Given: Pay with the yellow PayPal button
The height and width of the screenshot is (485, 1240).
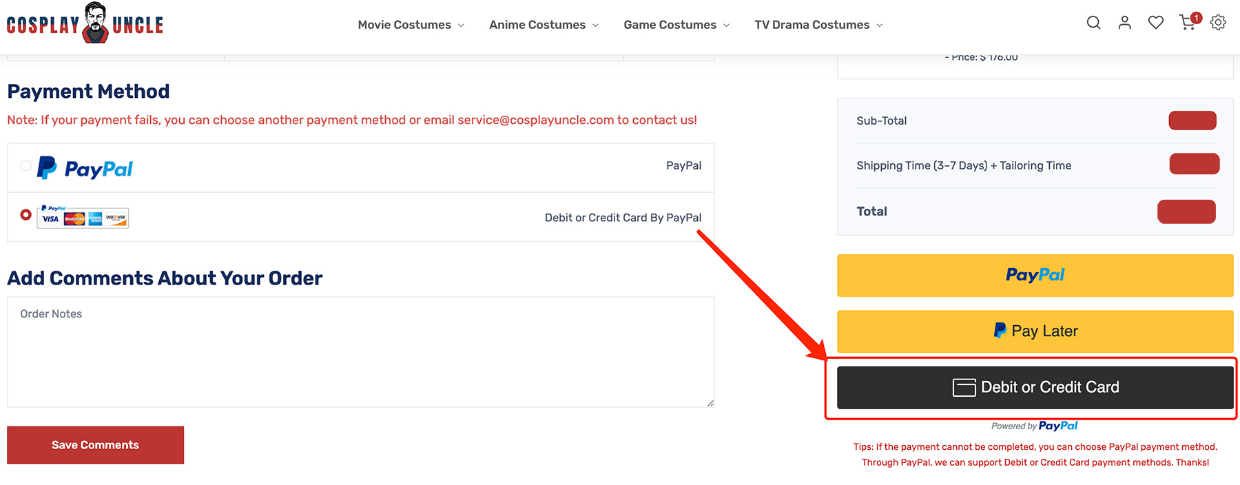Looking at the screenshot, I should pyautogui.click(x=1035, y=276).
